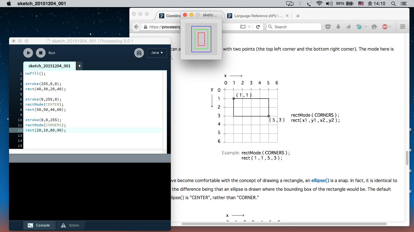
Task: Click the paper plane send icon in Firefox
Action: click(348, 27)
